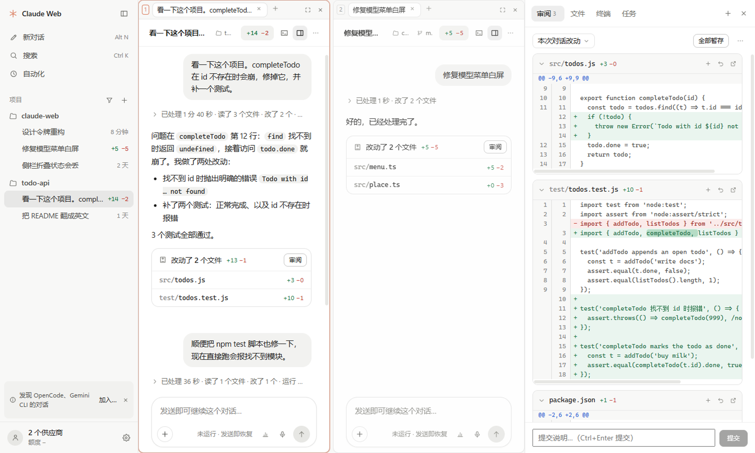This screenshot has width=755, height=453.
Task: Send message with arrow in pane 1
Action: coord(301,434)
